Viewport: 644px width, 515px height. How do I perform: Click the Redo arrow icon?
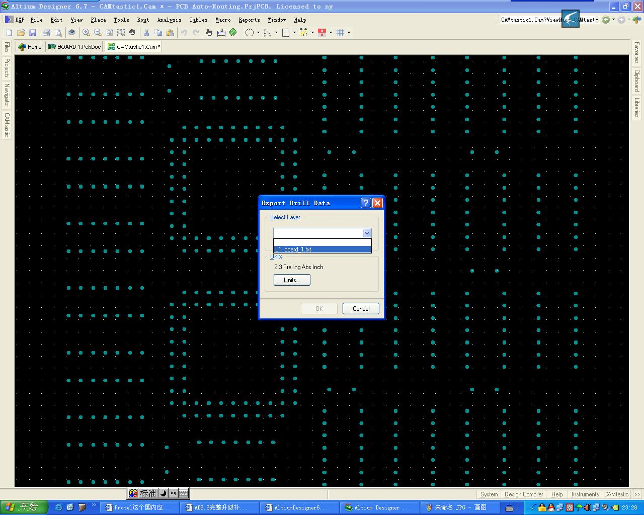point(196,33)
